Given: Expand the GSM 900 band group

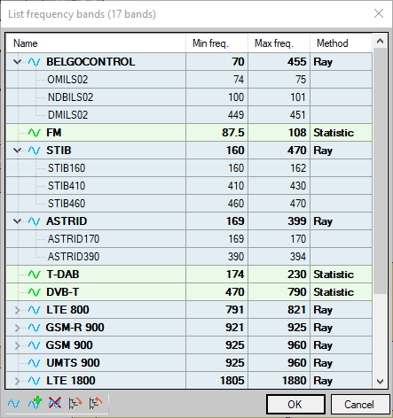Looking at the screenshot, I should pyautogui.click(x=17, y=345).
